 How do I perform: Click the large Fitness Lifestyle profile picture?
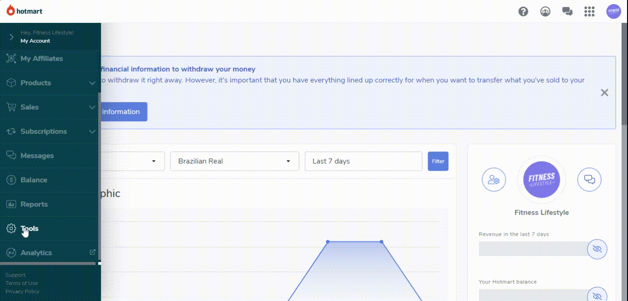(x=542, y=179)
